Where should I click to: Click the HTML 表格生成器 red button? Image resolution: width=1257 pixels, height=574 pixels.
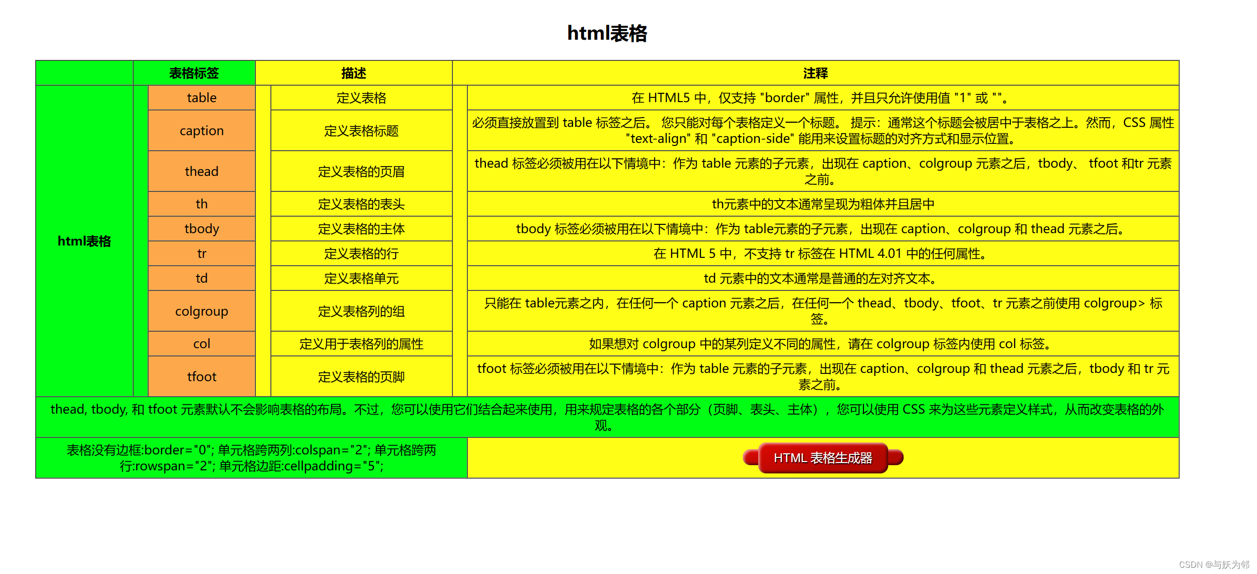pyautogui.click(x=823, y=457)
